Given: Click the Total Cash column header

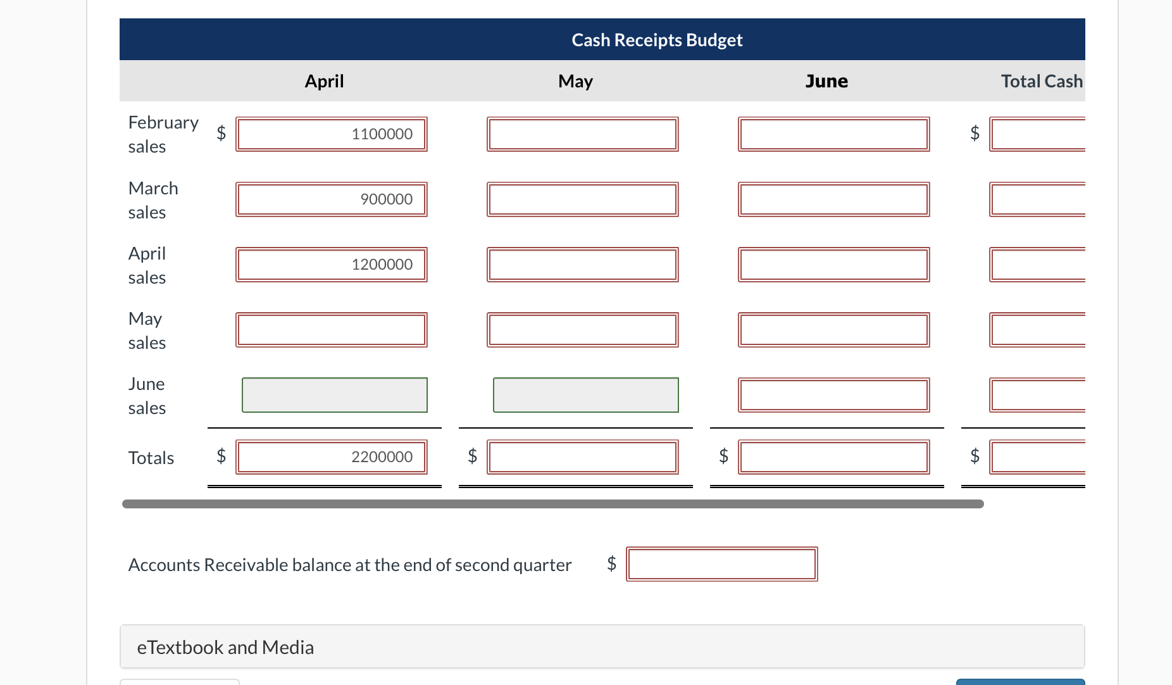Looking at the screenshot, I should [x=1042, y=81].
